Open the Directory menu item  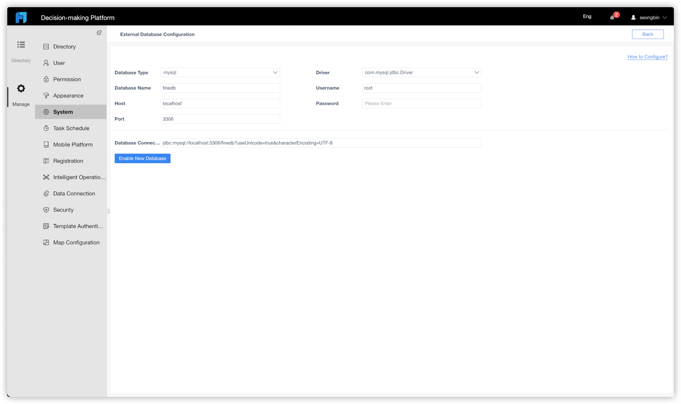click(70, 47)
